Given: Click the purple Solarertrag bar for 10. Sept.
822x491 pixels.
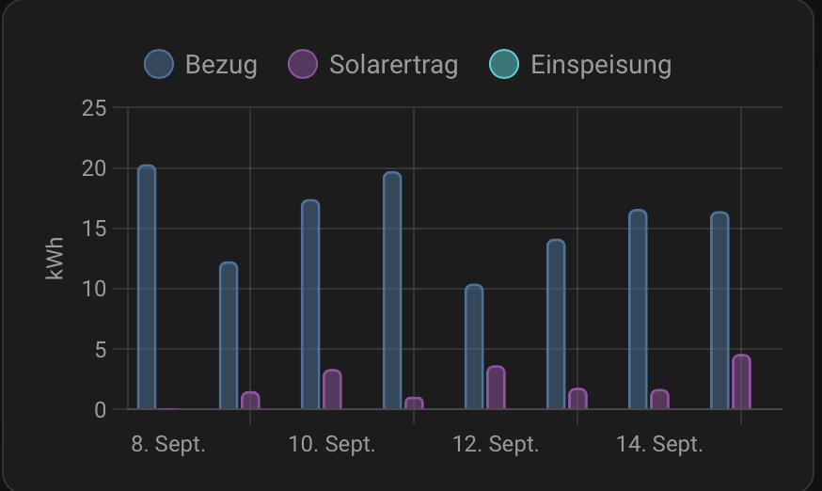Looking at the screenshot, I should coord(332,389).
